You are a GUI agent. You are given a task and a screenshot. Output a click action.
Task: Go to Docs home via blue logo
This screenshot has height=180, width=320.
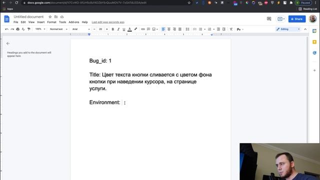6,19
